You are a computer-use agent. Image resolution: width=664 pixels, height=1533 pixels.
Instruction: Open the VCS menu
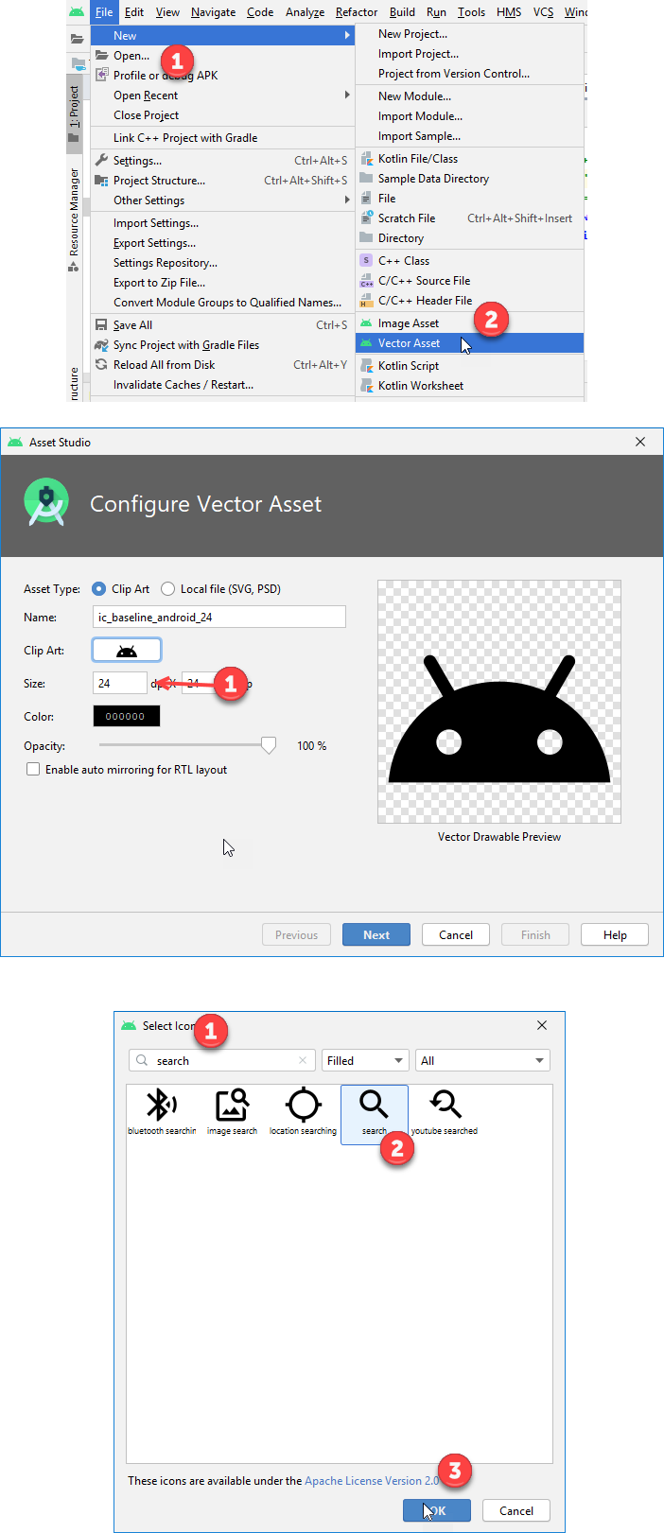tap(543, 11)
